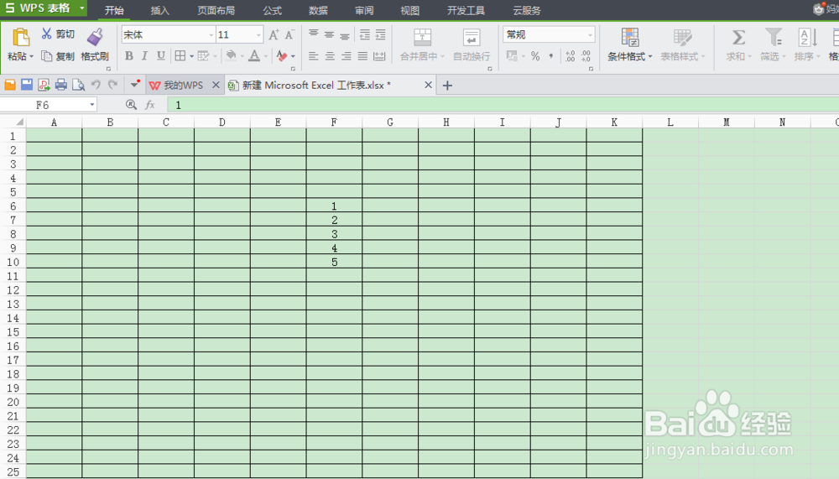
Task: Decrease font size with A- icon
Action: 289,34
